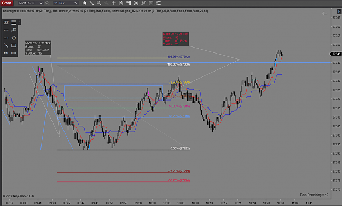The width and height of the screenshot is (342, 206).
Task: Select the drawing tools pencil icon
Action: [91, 3]
